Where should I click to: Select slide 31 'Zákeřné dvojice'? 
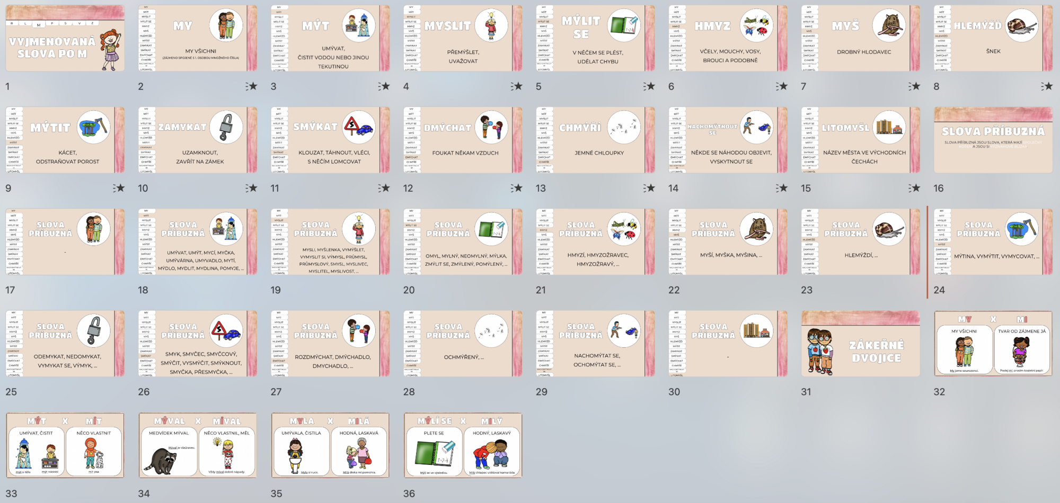pyautogui.click(x=860, y=344)
